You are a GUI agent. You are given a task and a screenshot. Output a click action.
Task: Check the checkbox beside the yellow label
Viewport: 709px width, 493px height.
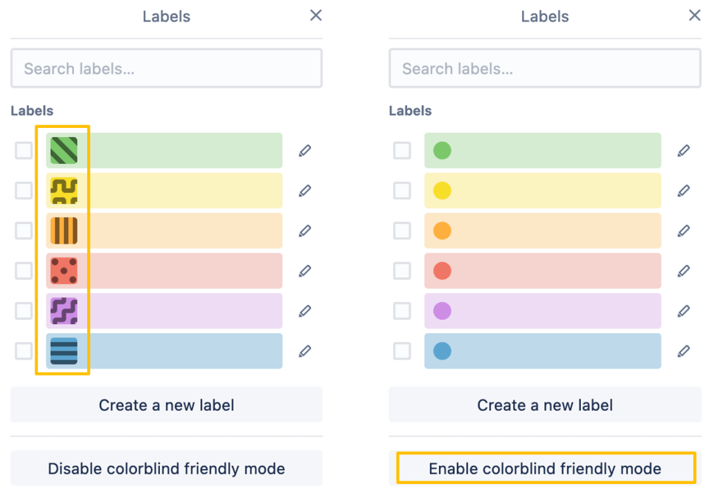pos(23,190)
